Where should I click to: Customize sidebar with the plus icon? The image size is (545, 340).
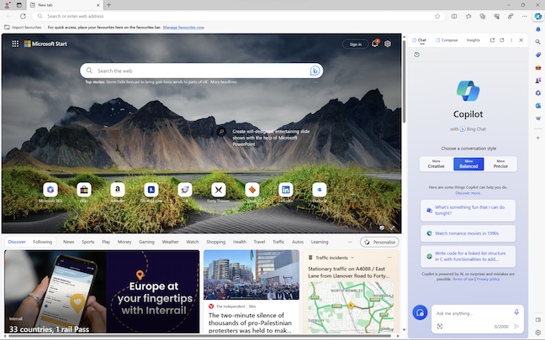(x=538, y=138)
